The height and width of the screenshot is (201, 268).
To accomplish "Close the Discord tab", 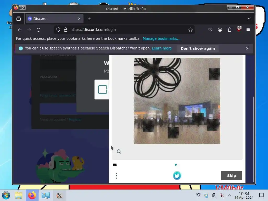I will 79,19.
